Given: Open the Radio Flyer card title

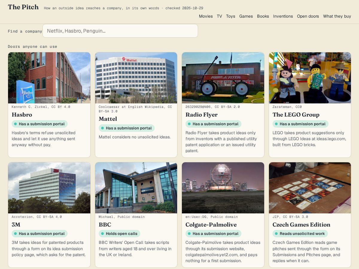Looking at the screenshot, I should coord(202,115).
